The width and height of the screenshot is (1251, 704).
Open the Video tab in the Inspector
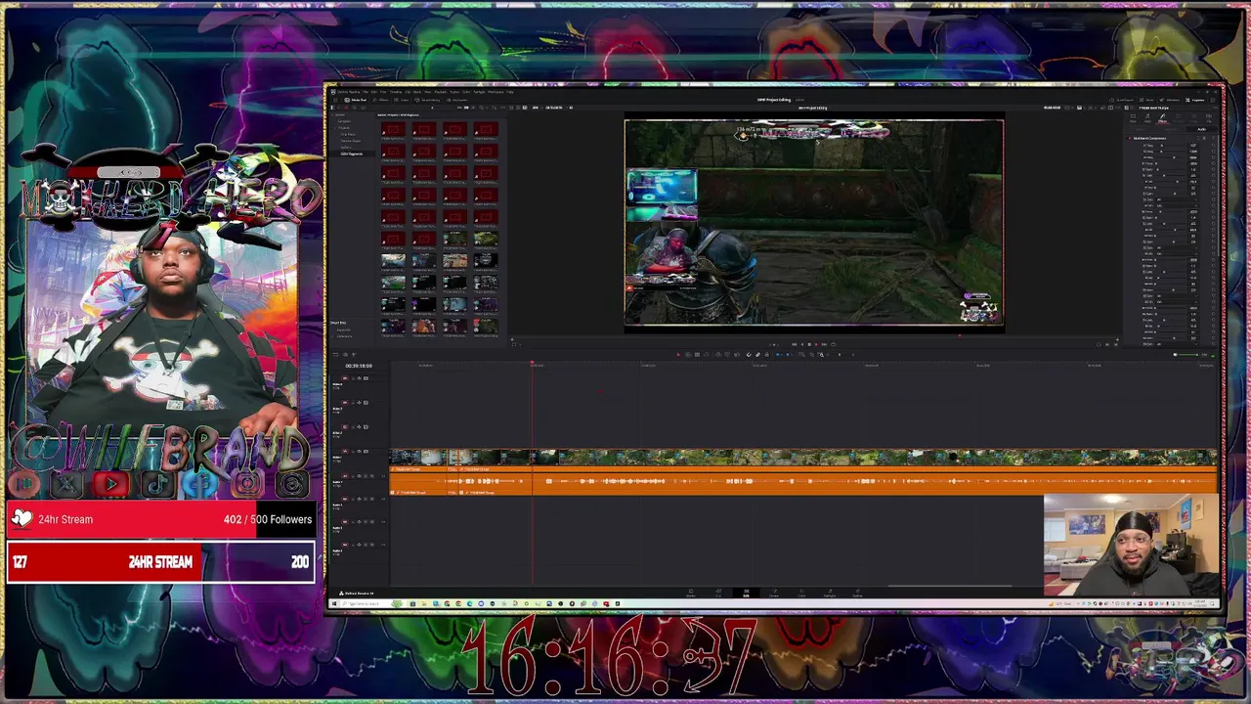pyautogui.click(x=1133, y=118)
